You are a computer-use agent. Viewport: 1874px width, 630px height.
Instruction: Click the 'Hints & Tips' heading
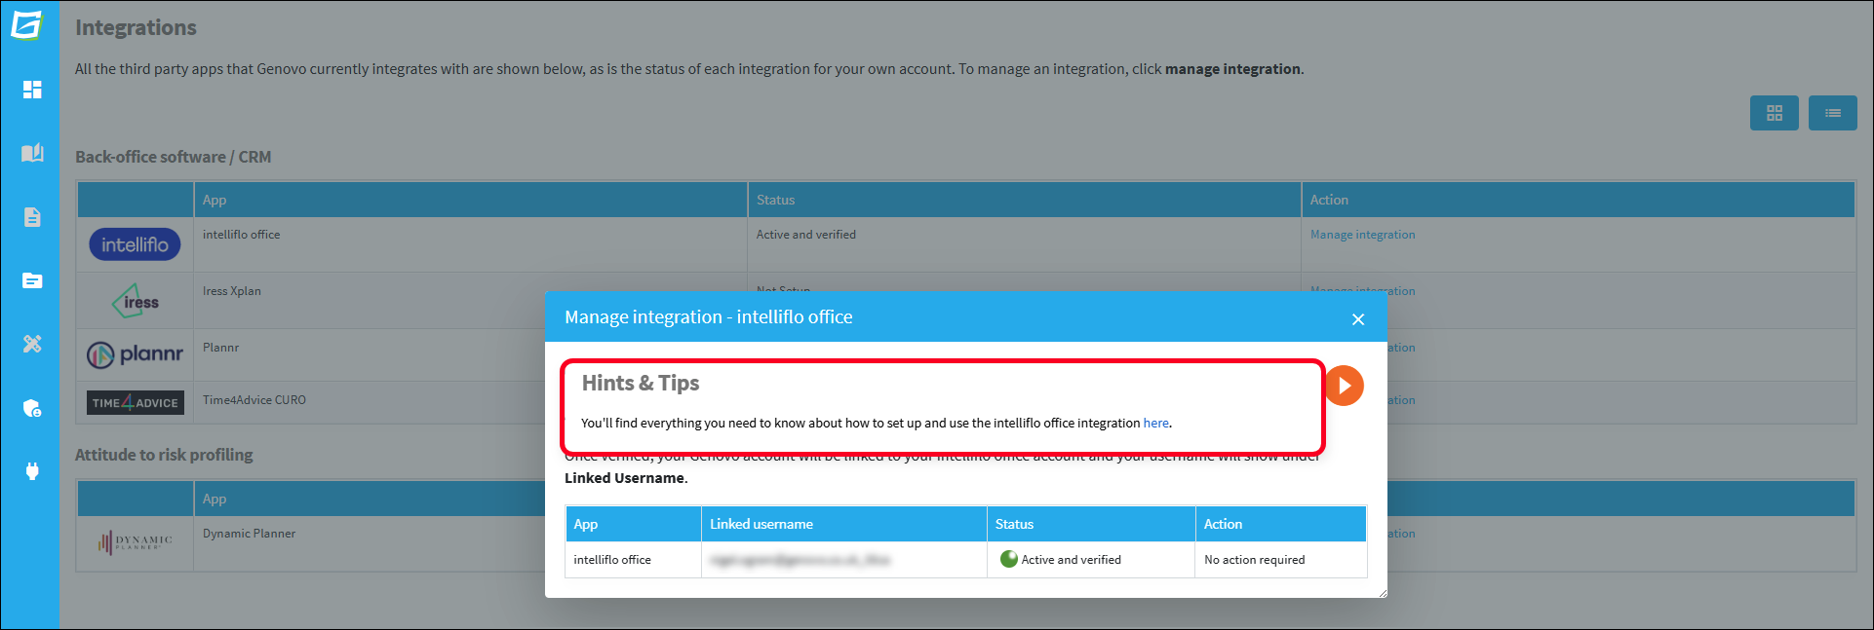tap(641, 383)
